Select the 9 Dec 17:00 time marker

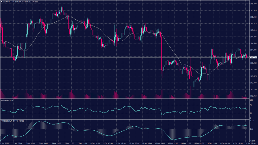click(120, 143)
